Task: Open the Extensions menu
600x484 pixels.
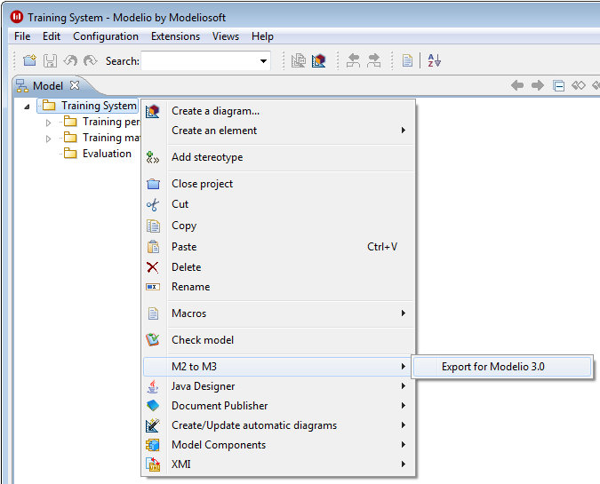Action: click(x=175, y=36)
